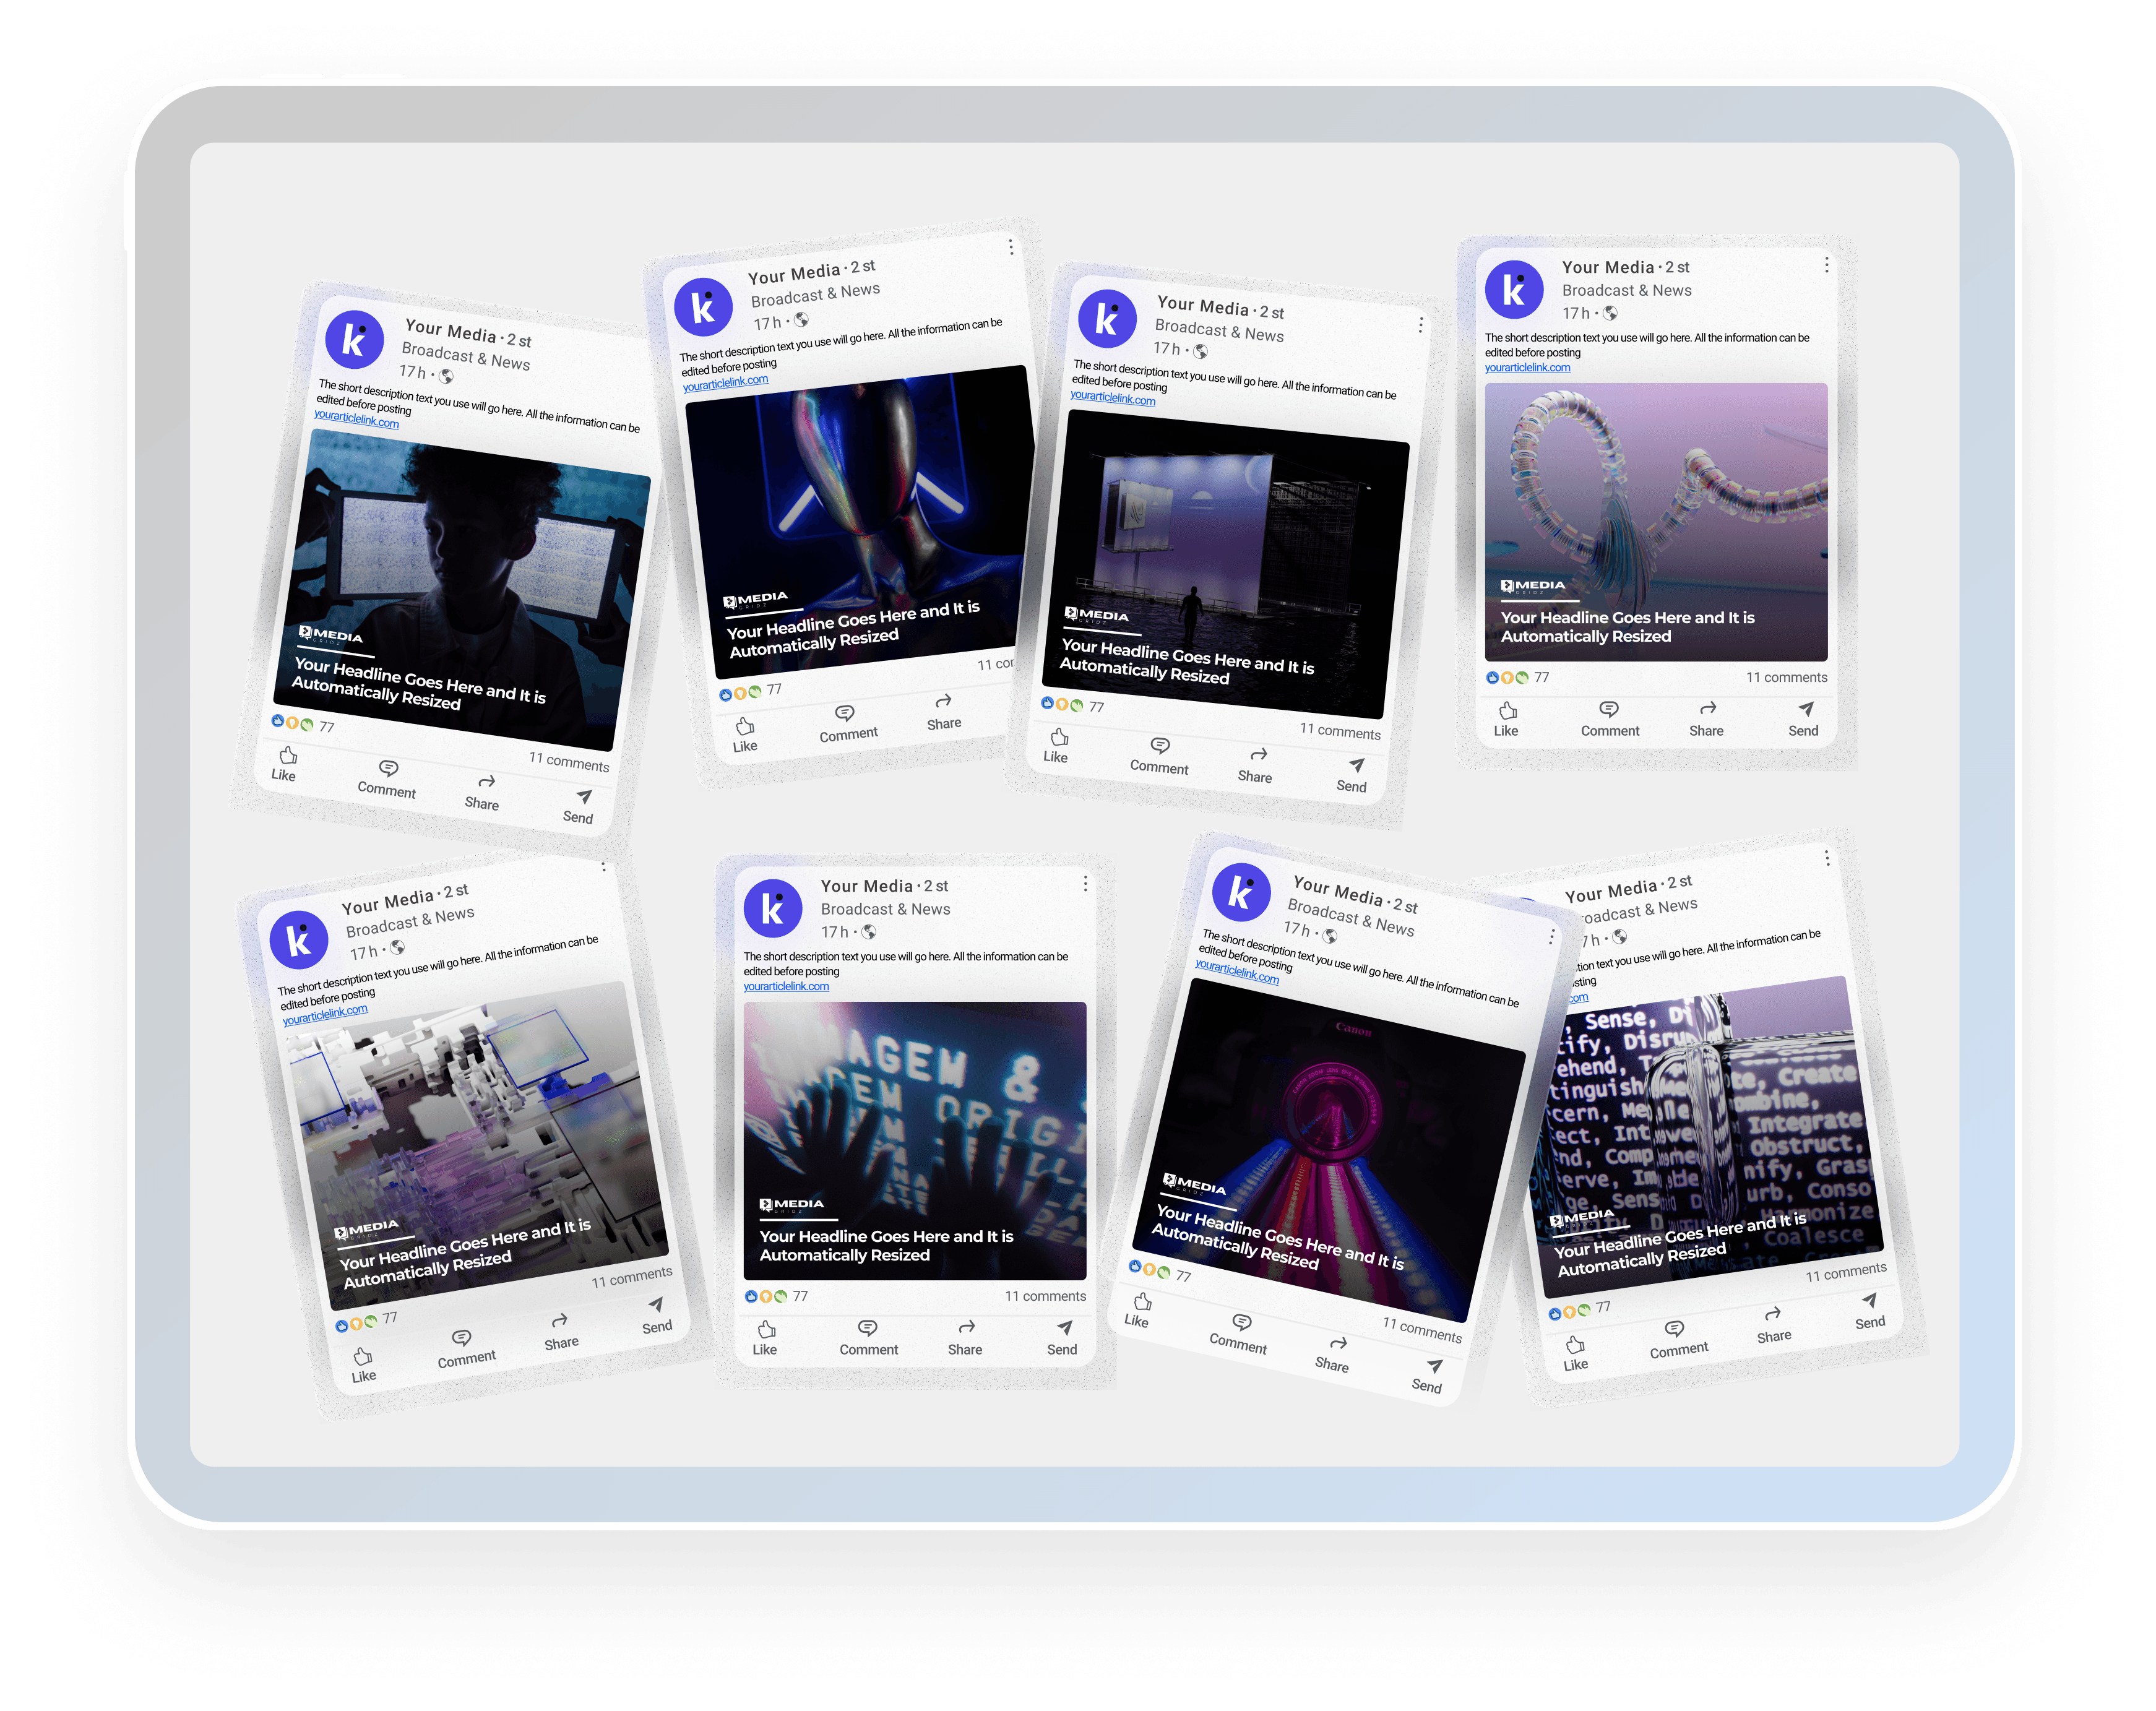Image resolution: width=2156 pixels, height=1711 pixels.
Task: Open the hands silhouette article image
Action: (914, 1140)
